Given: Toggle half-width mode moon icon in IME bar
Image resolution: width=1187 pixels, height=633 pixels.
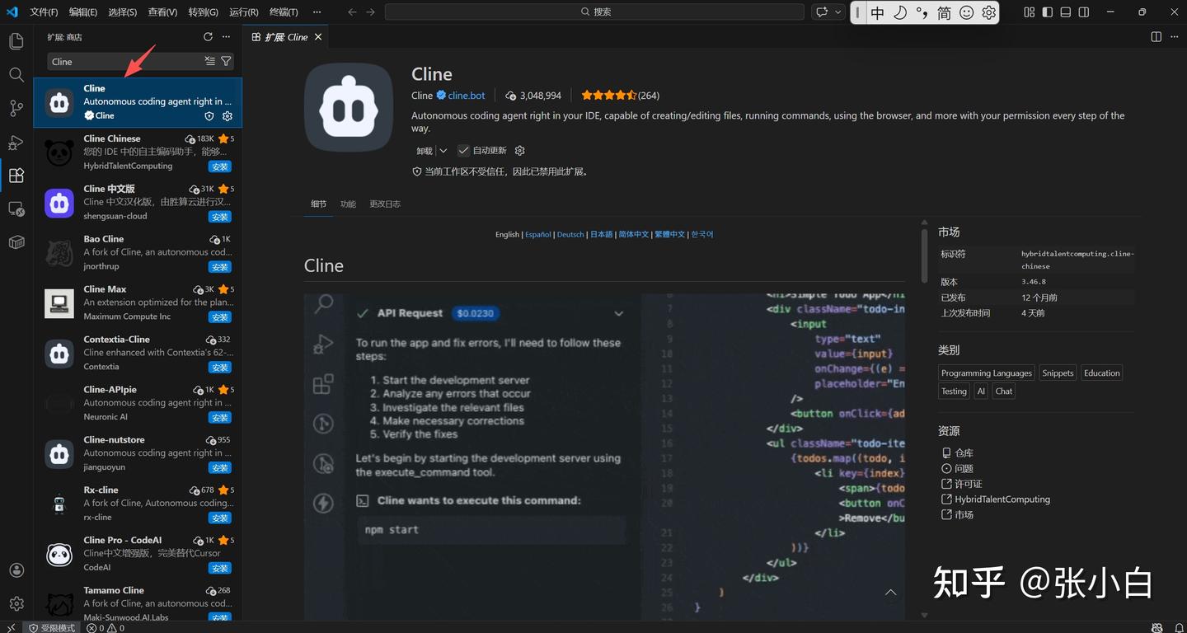Looking at the screenshot, I should click(x=900, y=12).
